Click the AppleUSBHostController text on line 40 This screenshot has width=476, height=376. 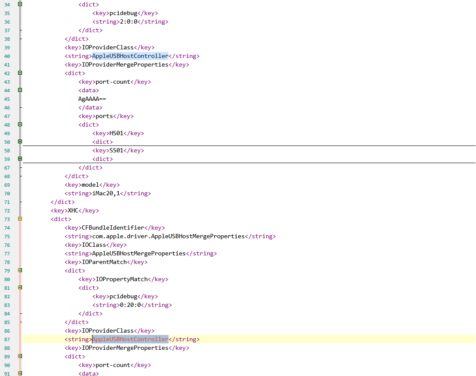(x=130, y=56)
